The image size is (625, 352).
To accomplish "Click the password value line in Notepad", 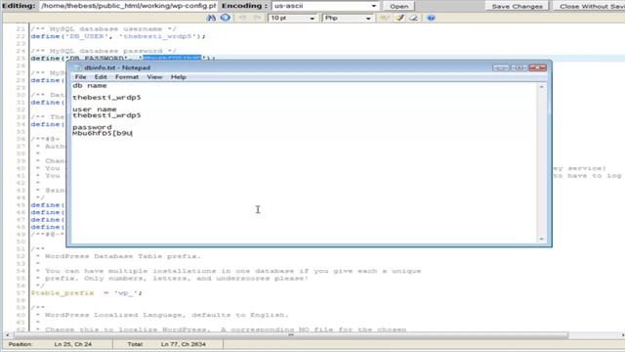I will point(102,133).
